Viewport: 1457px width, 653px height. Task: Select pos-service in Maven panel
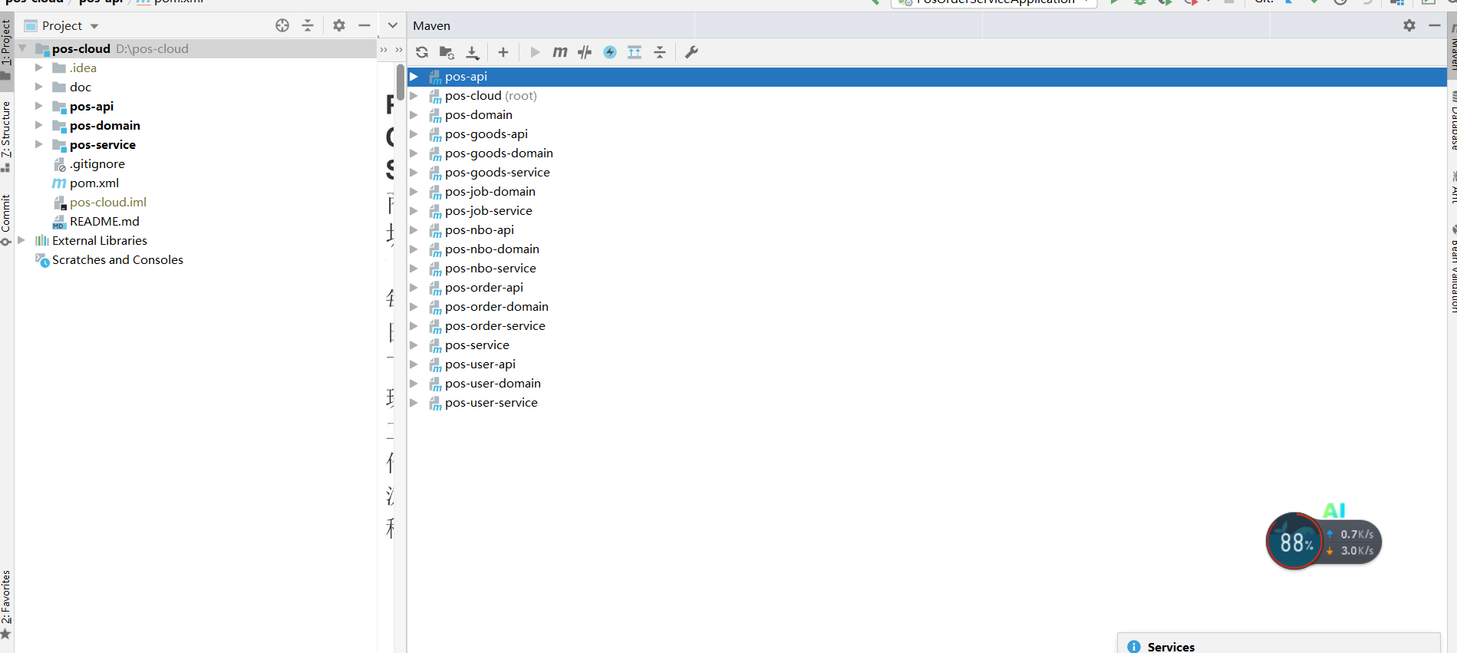pos(477,345)
